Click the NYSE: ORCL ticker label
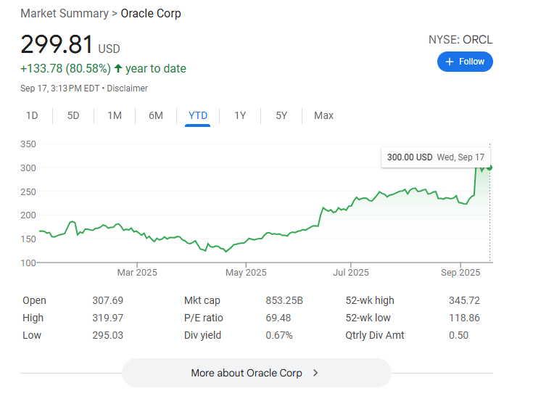Viewport: 533px width, 404px height. pos(460,40)
